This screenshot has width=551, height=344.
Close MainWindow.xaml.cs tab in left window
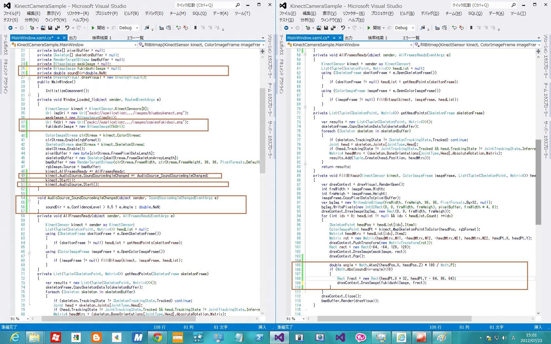tap(64, 38)
